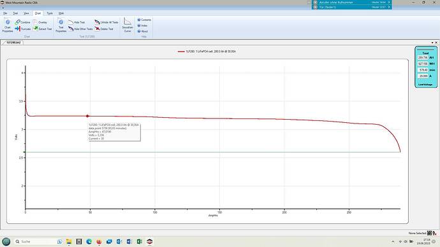This screenshot has height=247, width=440.
Task: Apply the Smoothen Curve tool
Action: (x=128, y=25)
